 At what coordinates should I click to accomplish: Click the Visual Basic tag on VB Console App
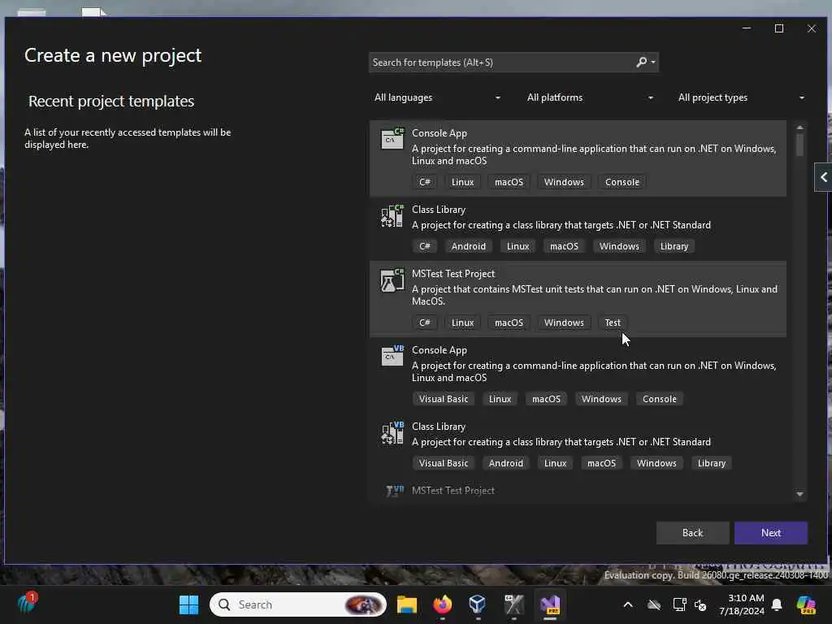pos(444,399)
